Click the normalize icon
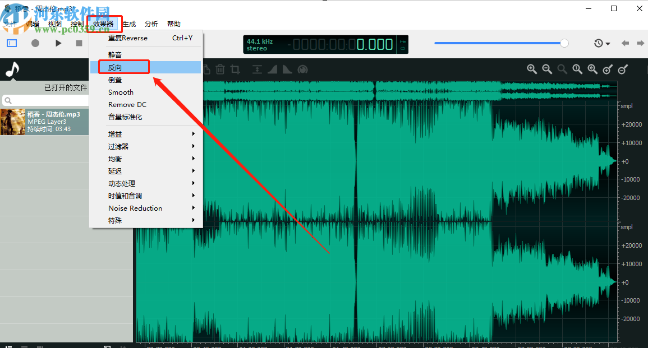This screenshot has height=348, width=648. click(257, 69)
